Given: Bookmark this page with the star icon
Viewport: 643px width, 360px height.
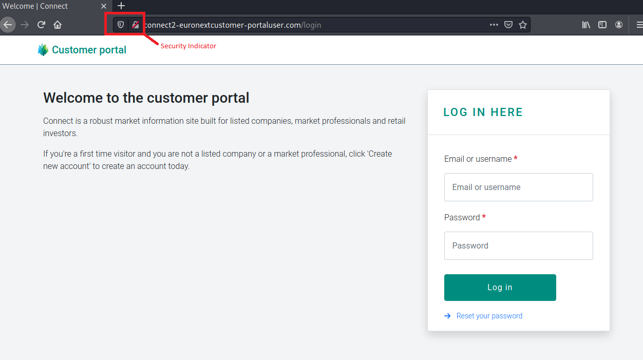Looking at the screenshot, I should [523, 25].
